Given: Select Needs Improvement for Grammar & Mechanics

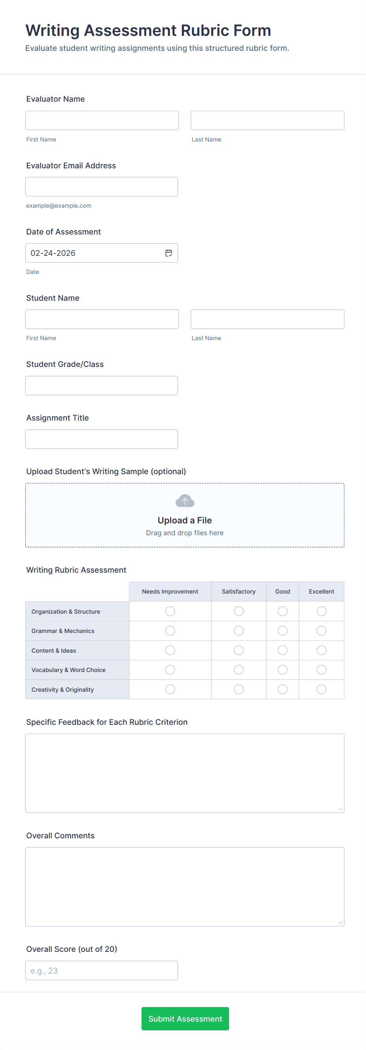Looking at the screenshot, I should pos(170,631).
